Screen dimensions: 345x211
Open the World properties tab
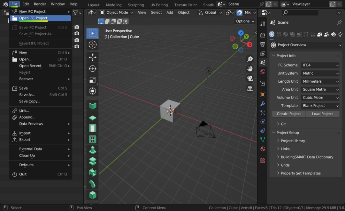pyautogui.click(x=263, y=72)
